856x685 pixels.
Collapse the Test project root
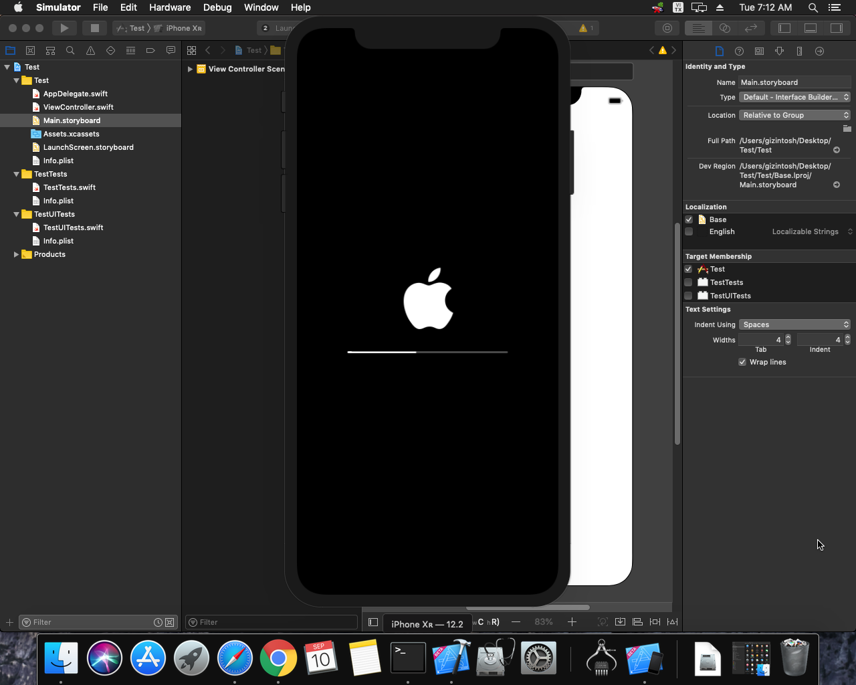tap(7, 67)
